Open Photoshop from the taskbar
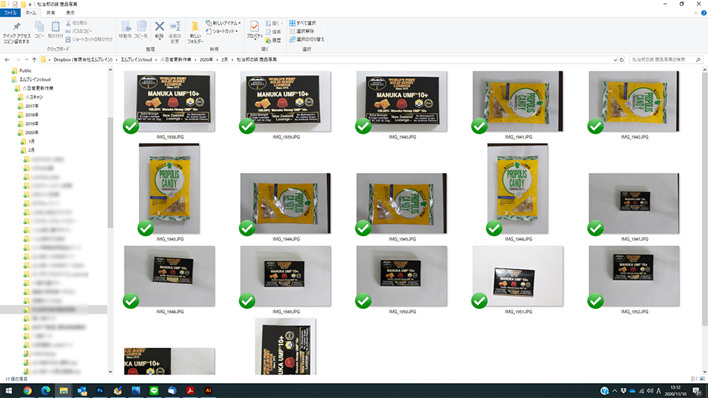The width and height of the screenshot is (708, 398). coord(100,391)
